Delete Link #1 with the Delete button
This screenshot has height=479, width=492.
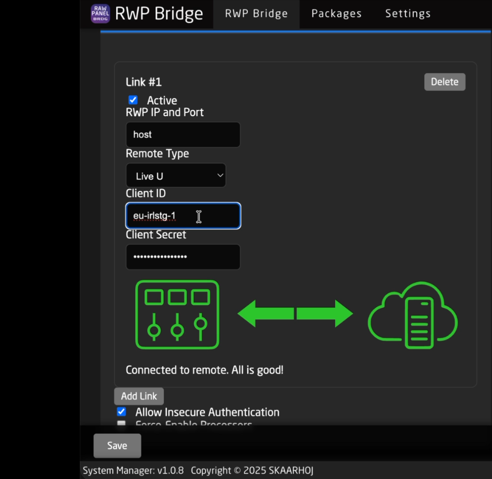[x=445, y=82]
